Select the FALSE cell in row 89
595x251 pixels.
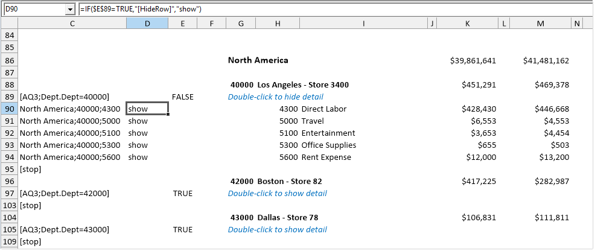(x=182, y=97)
